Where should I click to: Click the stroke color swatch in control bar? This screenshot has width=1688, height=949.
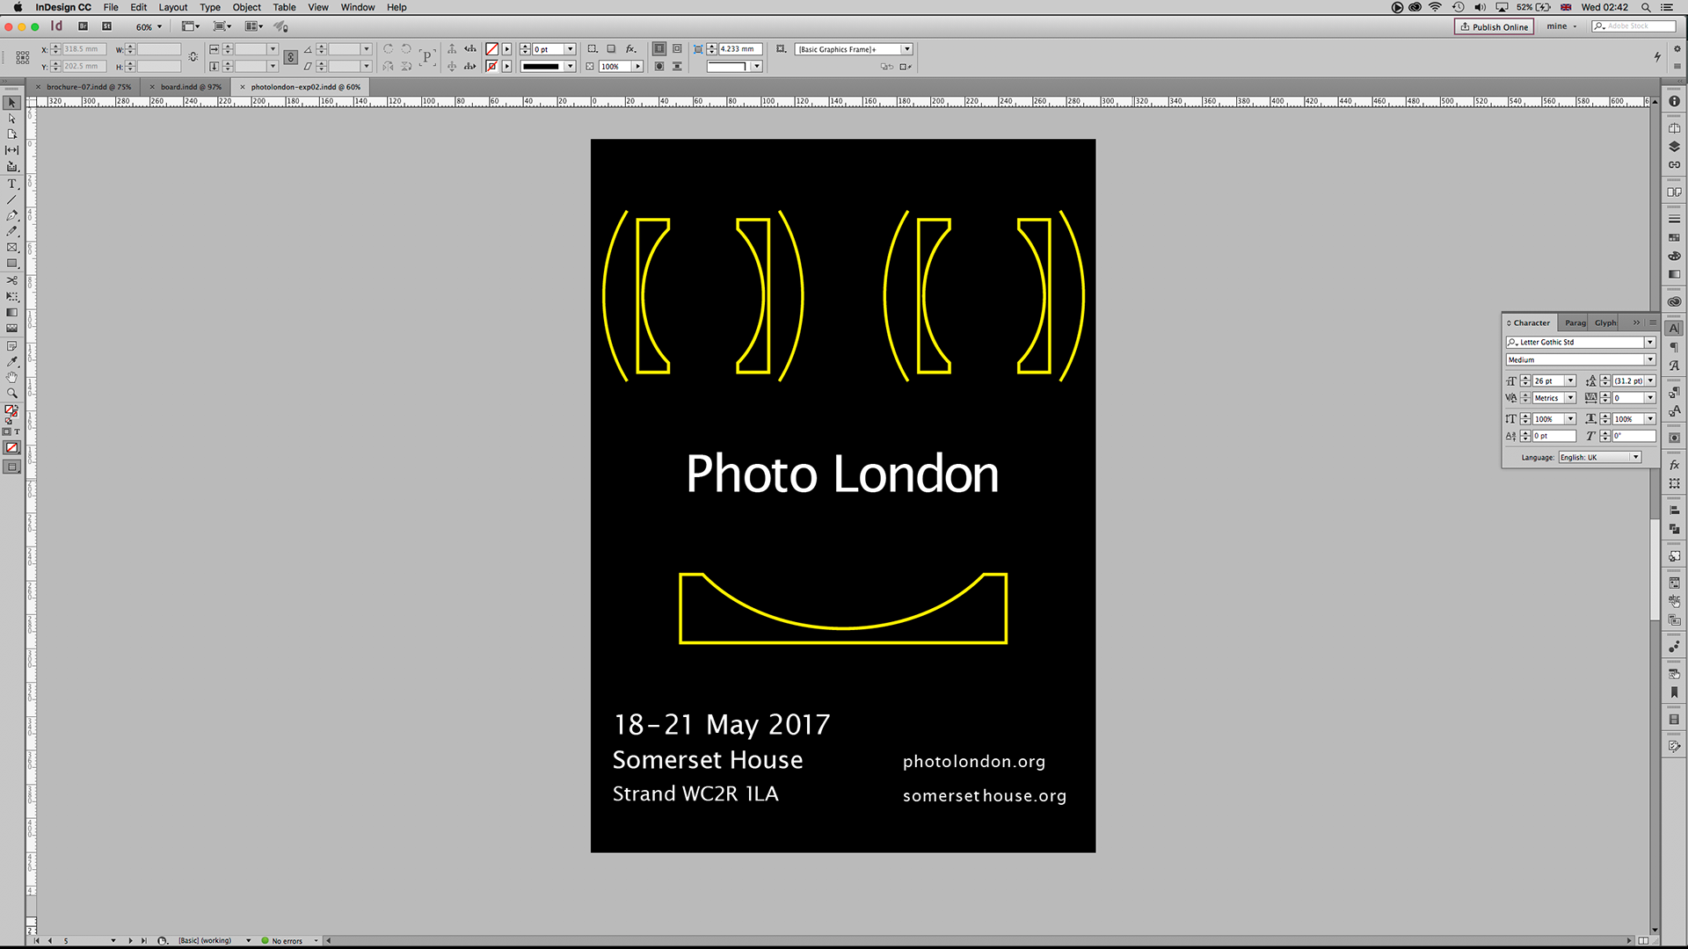pos(492,66)
